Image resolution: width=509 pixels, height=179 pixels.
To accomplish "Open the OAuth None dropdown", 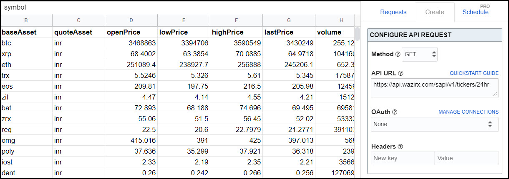I will point(434,124).
